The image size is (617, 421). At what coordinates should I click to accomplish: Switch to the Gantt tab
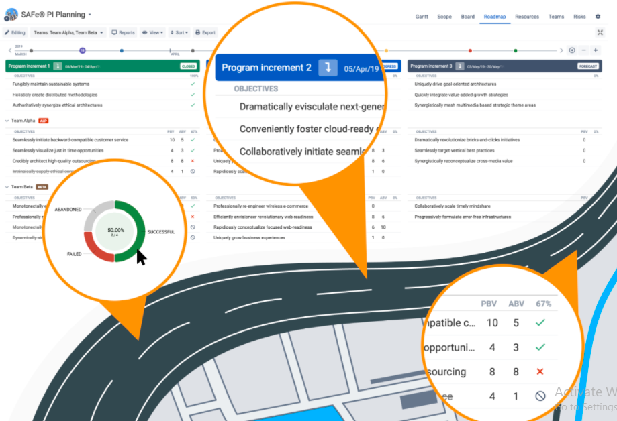pos(422,17)
